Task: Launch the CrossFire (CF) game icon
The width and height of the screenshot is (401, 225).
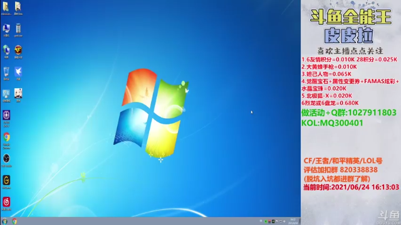Action: (x=18, y=52)
